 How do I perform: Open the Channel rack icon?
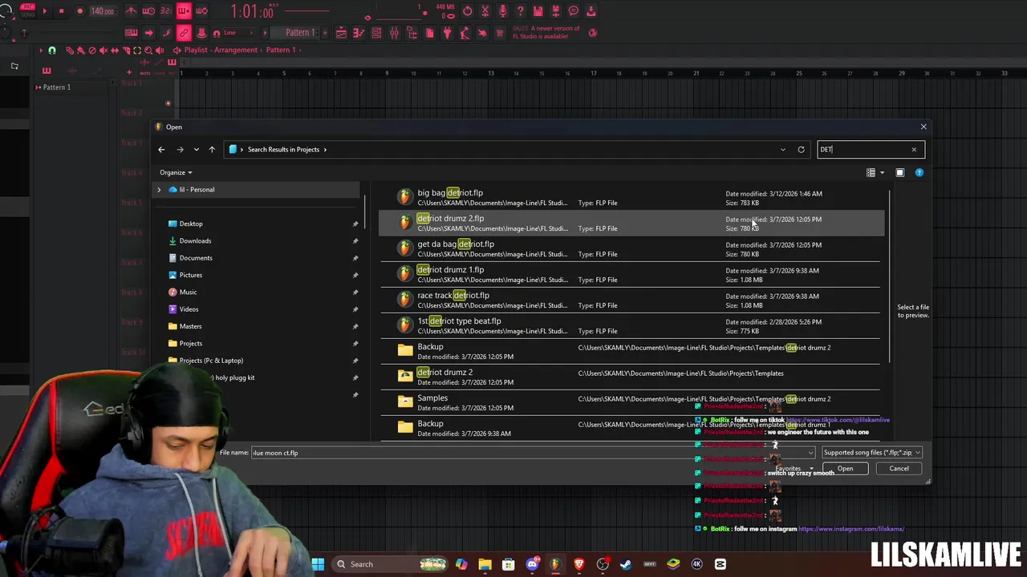[376, 33]
